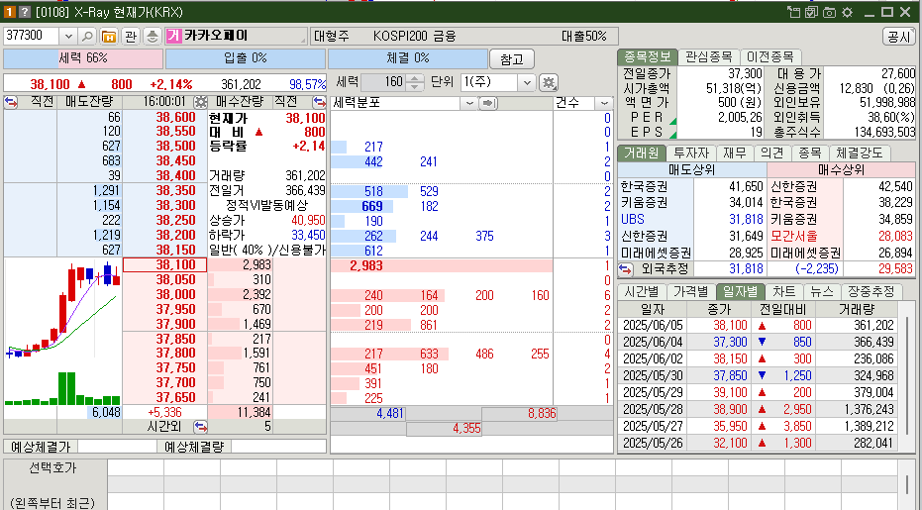Click the 38,600 top ask price
This screenshot has width=922, height=510.
[x=175, y=117]
